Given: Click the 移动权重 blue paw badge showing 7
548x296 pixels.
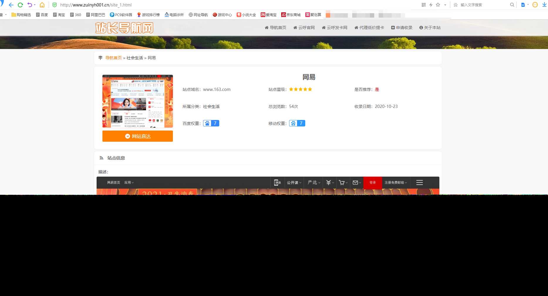Looking at the screenshot, I should click(297, 123).
